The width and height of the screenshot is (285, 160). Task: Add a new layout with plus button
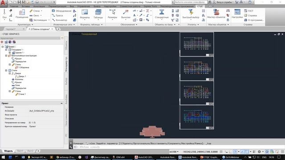point(38,151)
